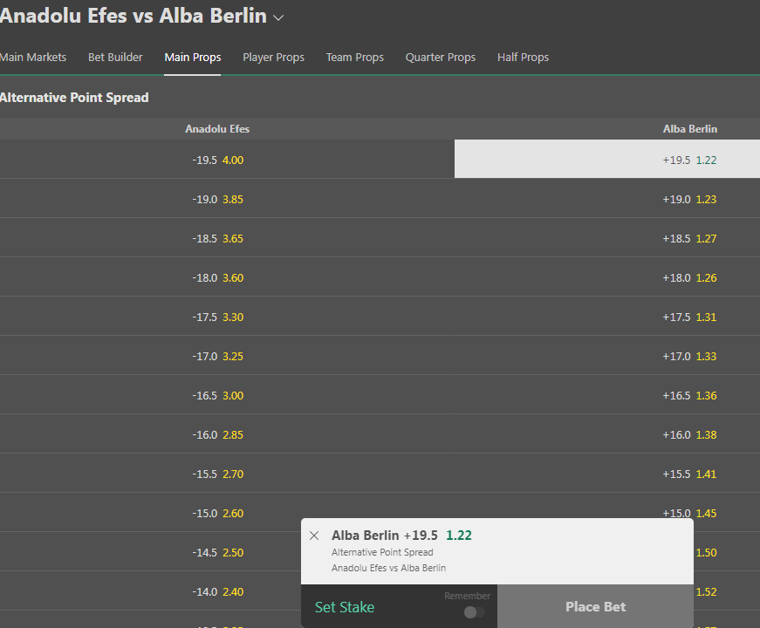The image size is (760, 628).
Task: Collapse the Alternative Point Spread section
Action: 74,98
